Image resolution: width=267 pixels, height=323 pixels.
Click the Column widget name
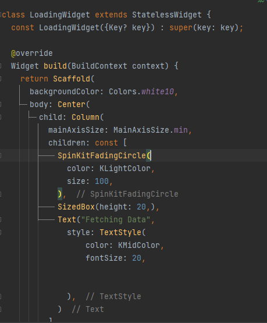point(86,117)
